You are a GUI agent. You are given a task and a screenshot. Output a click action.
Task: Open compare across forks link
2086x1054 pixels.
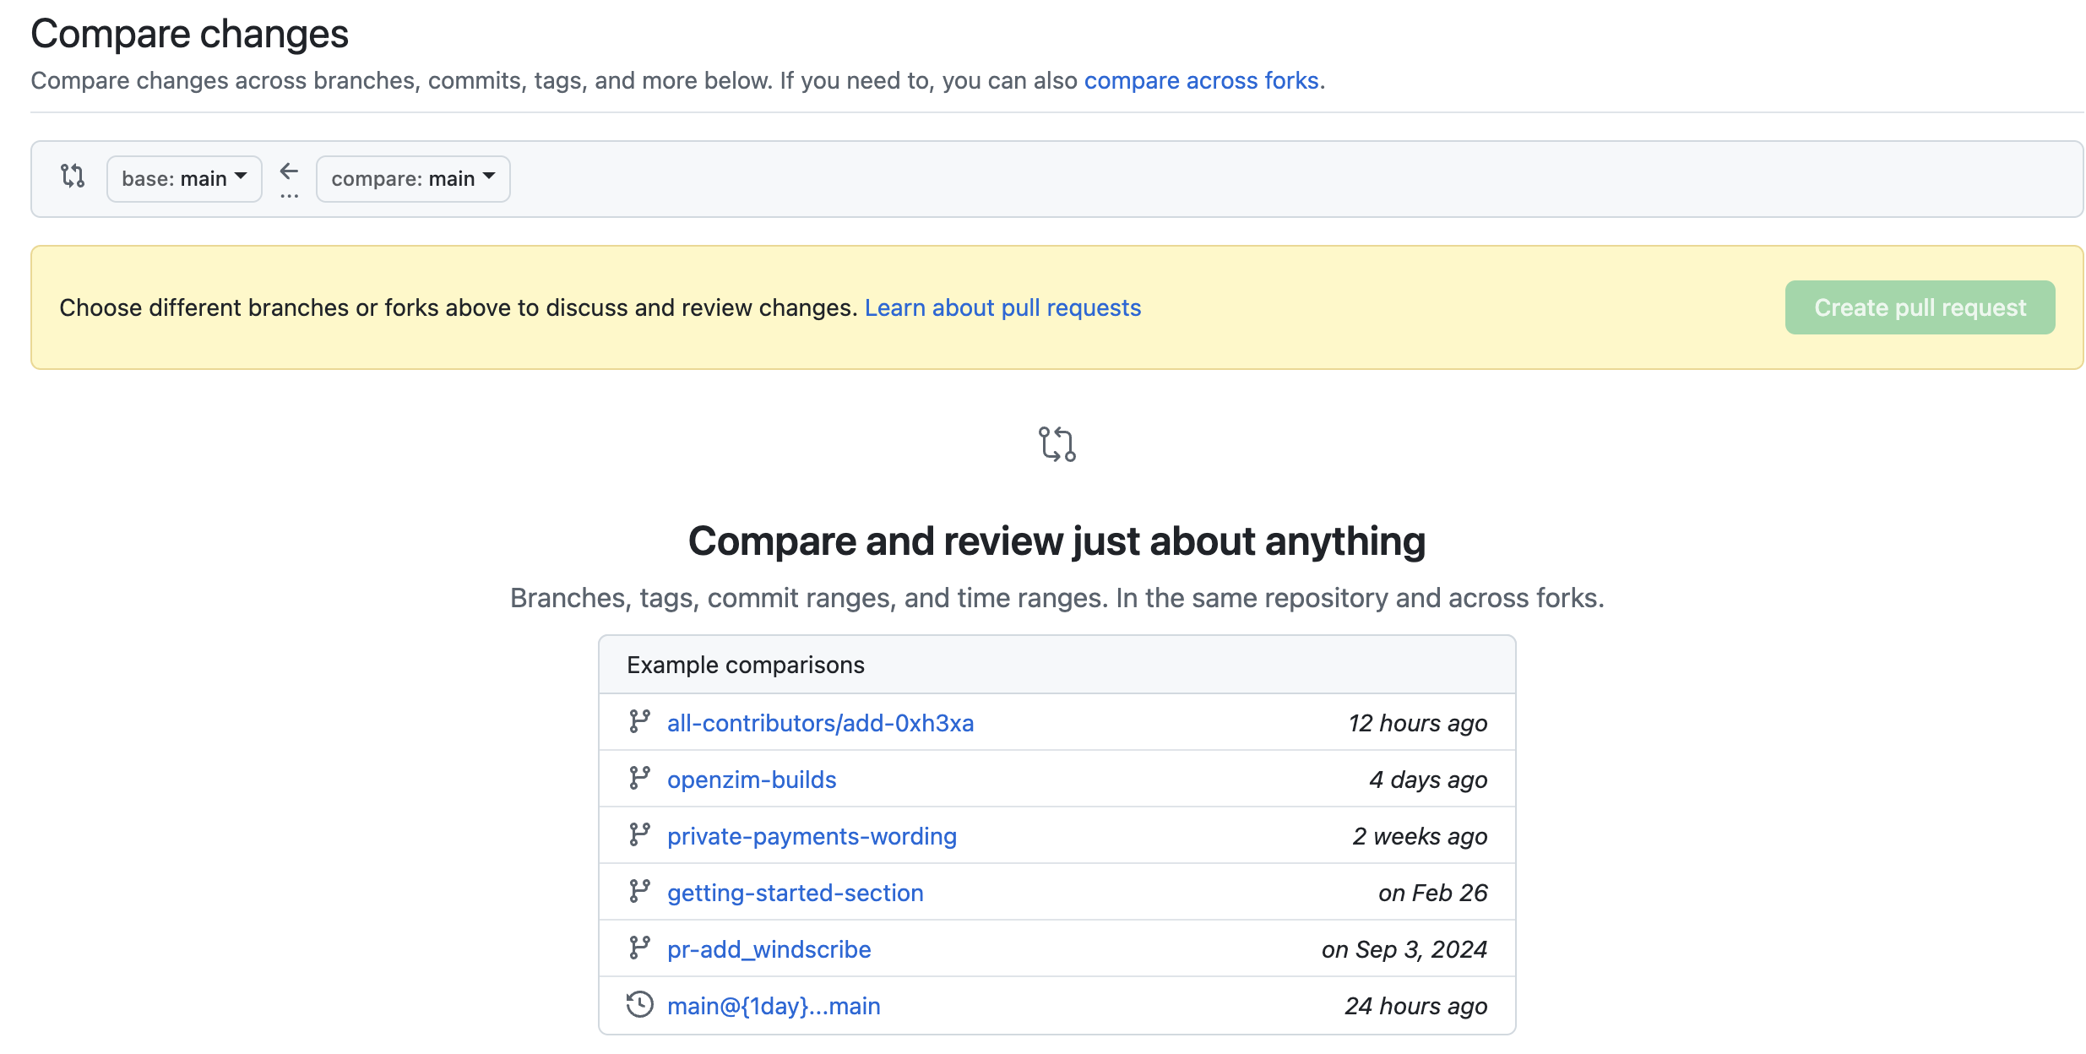tap(1201, 80)
